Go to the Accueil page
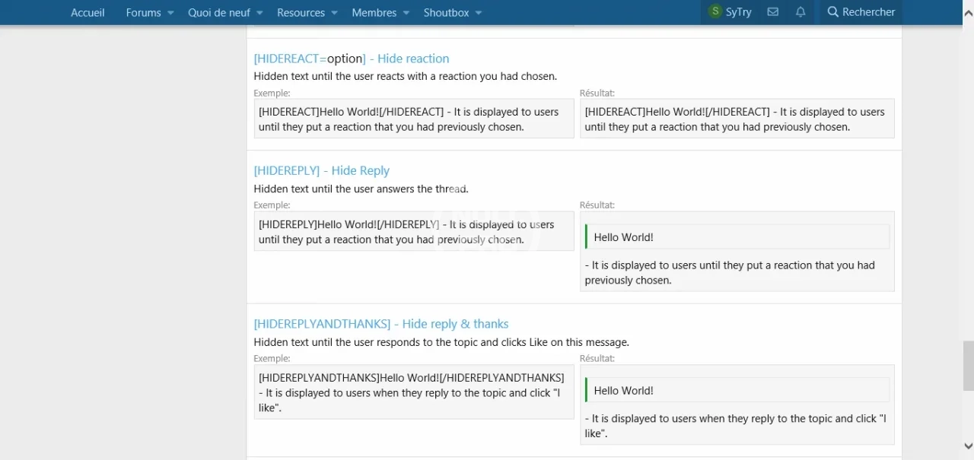974x460 pixels. pos(88,12)
